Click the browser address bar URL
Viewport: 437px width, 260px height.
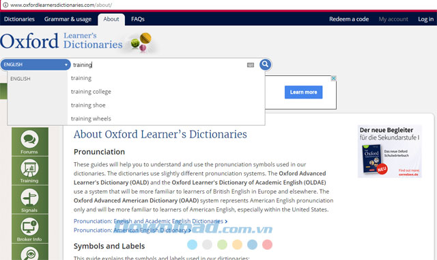point(61,5)
